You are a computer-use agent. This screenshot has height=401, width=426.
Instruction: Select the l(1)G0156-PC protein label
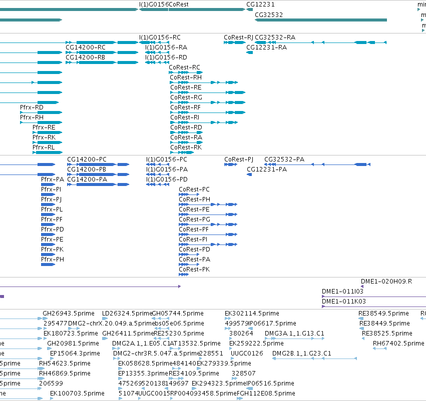(167, 159)
